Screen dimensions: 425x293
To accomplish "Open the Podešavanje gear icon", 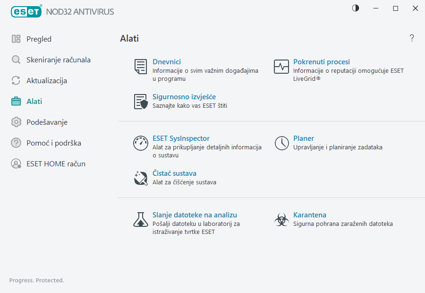I will click(x=16, y=122).
